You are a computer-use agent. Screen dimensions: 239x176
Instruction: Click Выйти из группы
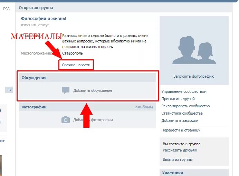[178, 159]
